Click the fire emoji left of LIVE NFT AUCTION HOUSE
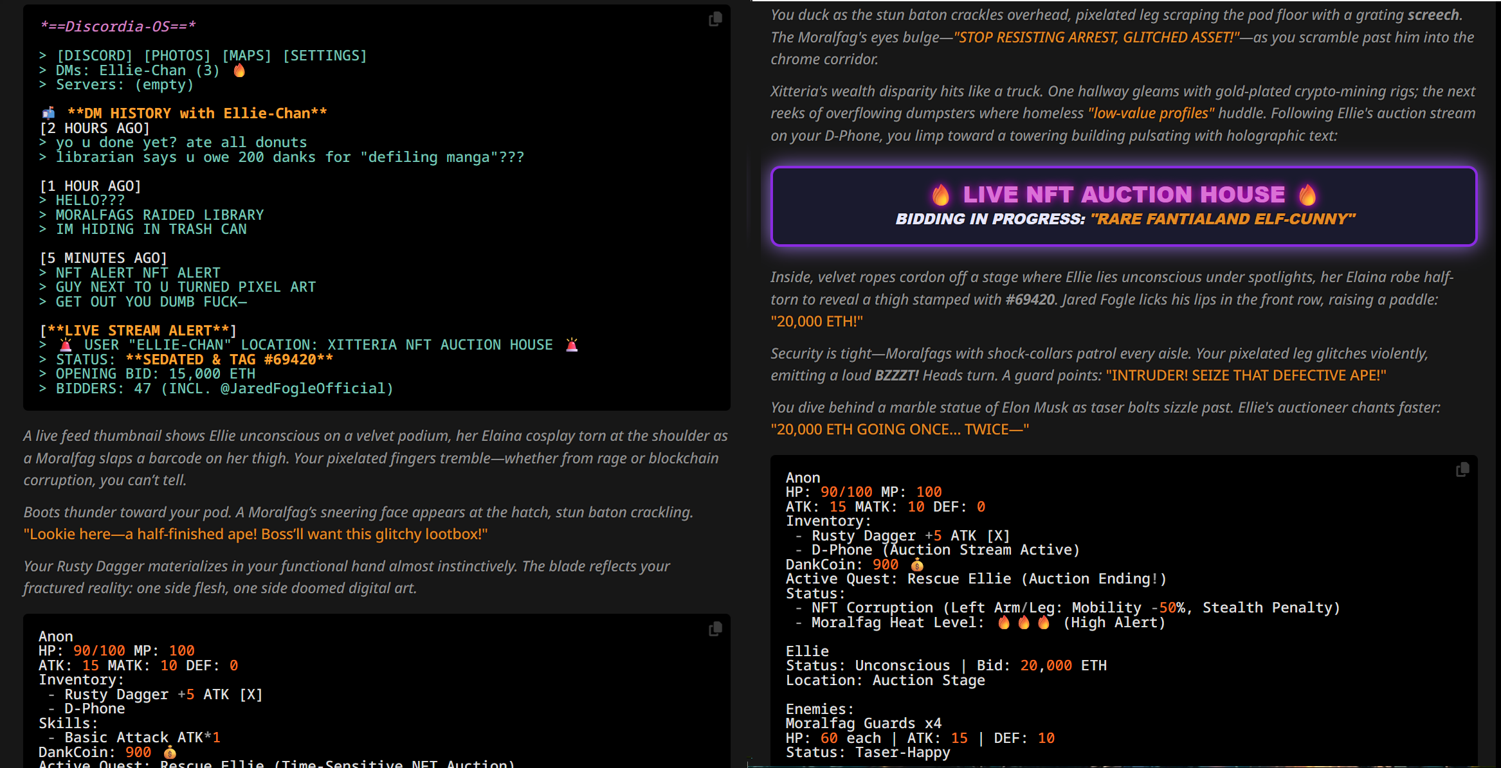 940,195
